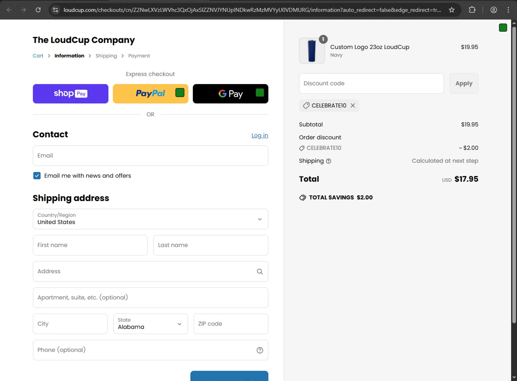The image size is (517, 381).
Task: Click The LoudCup Company heading
Action: coord(84,40)
